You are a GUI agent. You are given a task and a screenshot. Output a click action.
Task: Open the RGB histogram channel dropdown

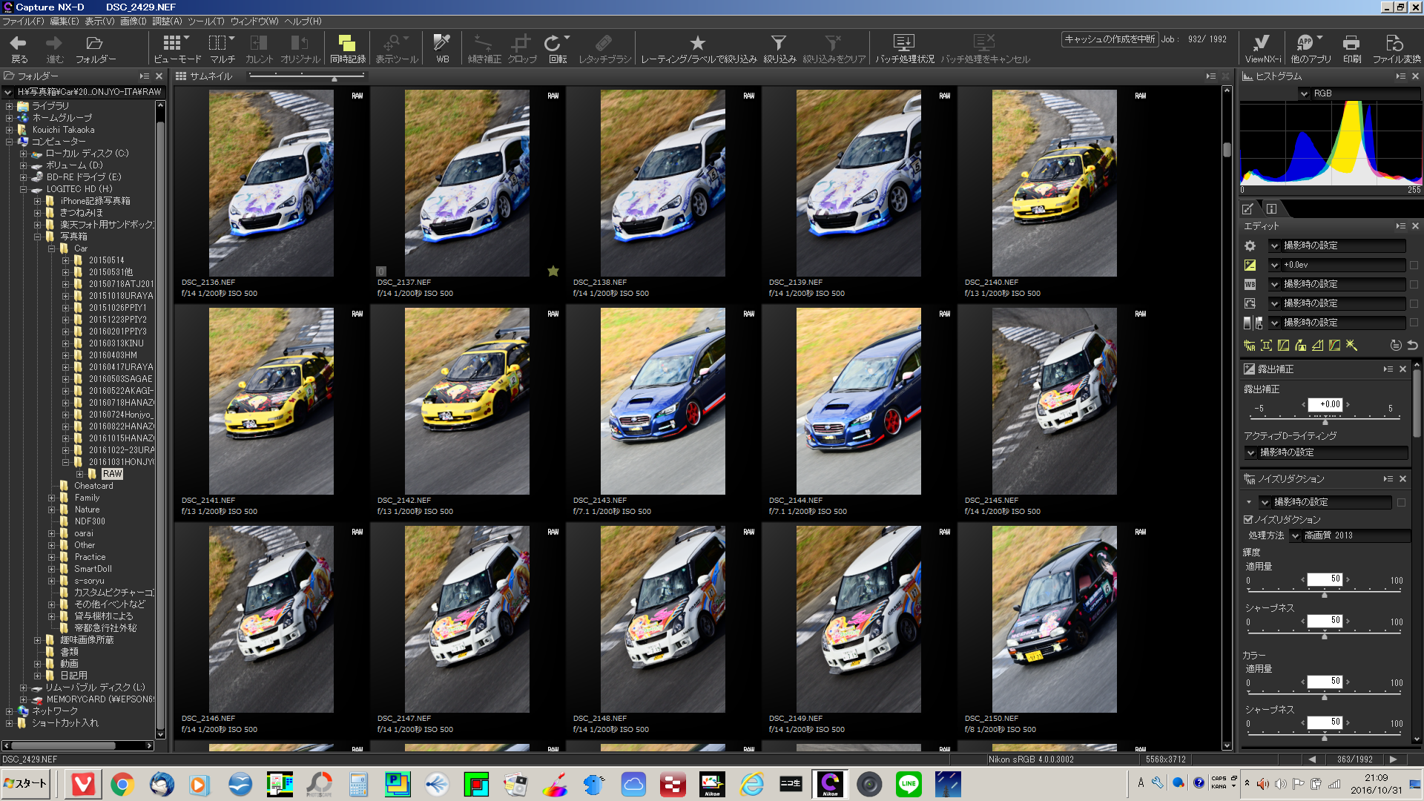1304,94
